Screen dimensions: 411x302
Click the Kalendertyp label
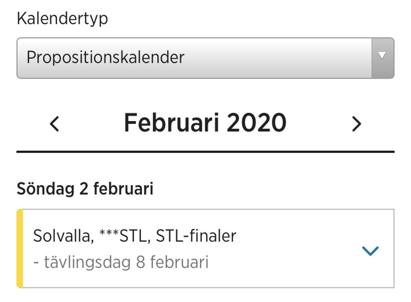(62, 19)
